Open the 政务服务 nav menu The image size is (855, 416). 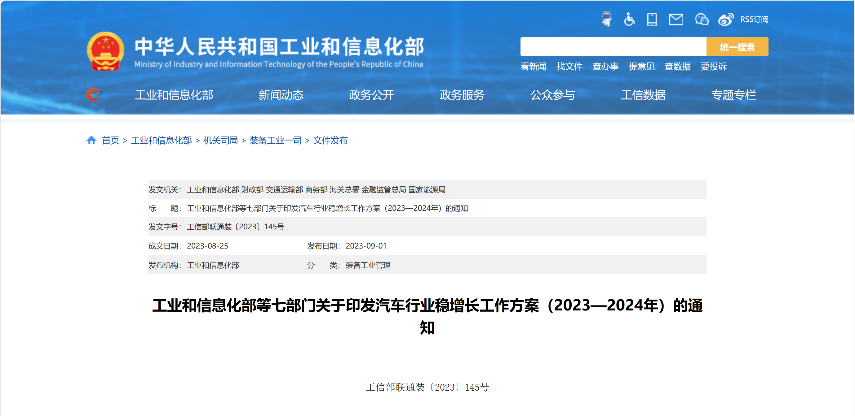[462, 95]
